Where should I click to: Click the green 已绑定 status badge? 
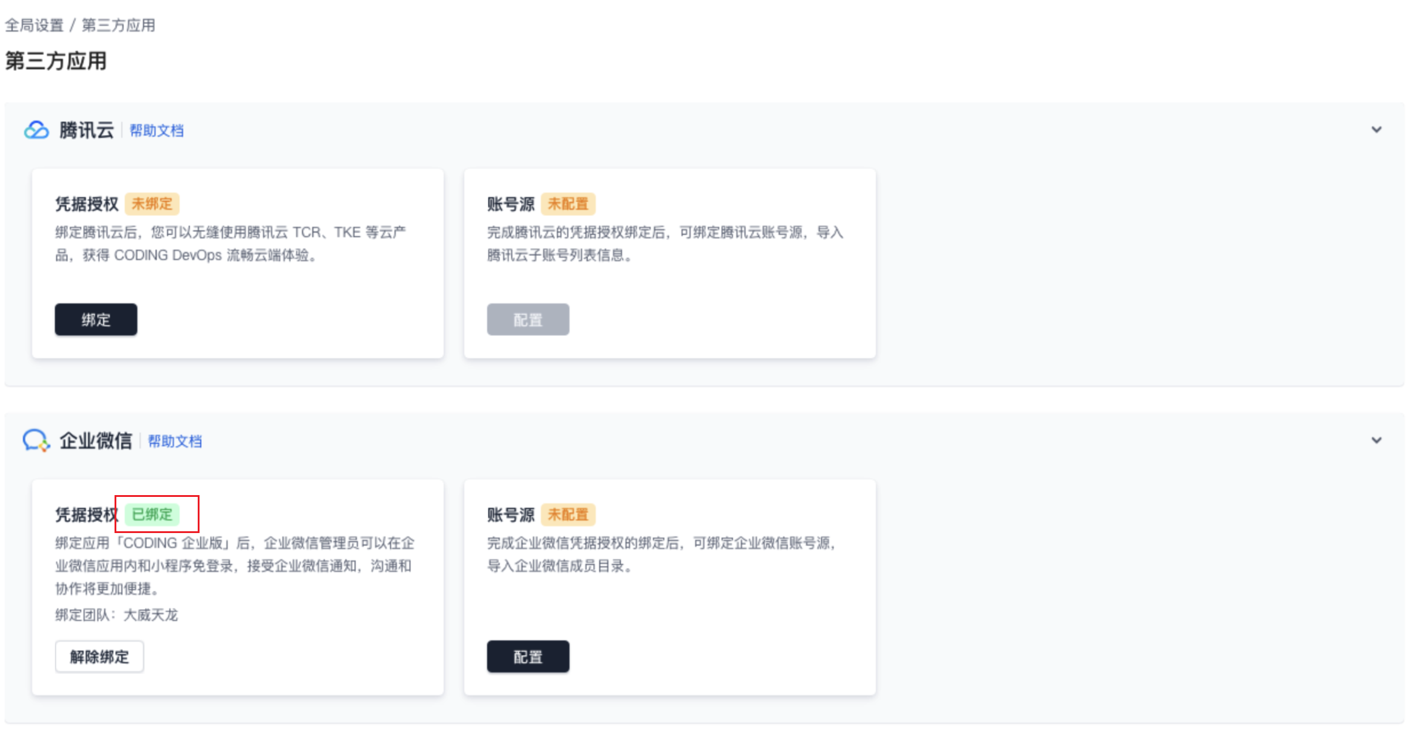point(152,514)
